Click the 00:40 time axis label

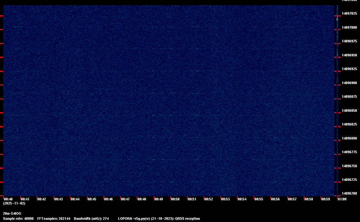[x=8, y=199]
